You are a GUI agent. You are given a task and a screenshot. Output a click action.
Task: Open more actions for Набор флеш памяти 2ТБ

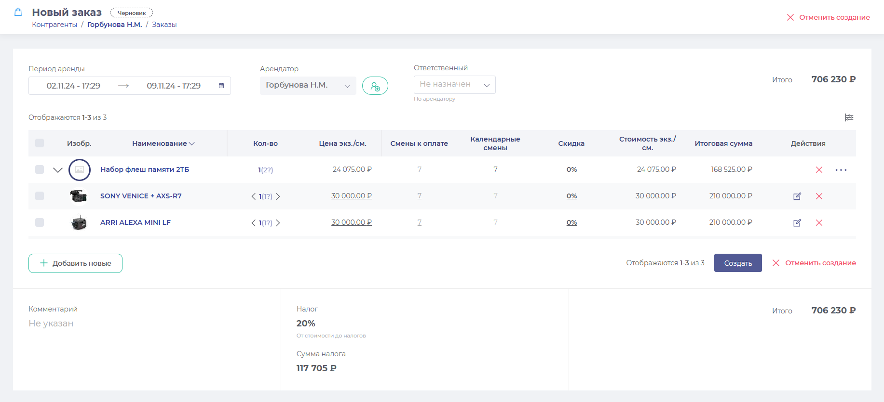841,170
